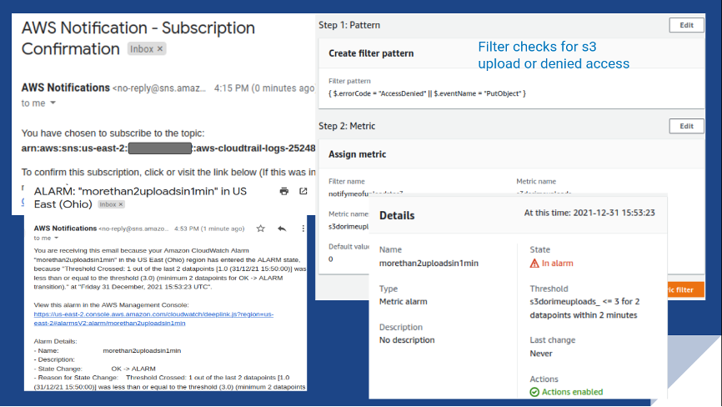Click SNS topic ARN text
Viewport: 722px width, 407px height.
[168, 148]
